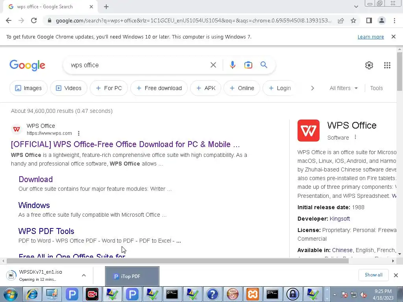The width and height of the screenshot is (403, 302).
Task: Open the Windows Start button
Action: point(11,294)
